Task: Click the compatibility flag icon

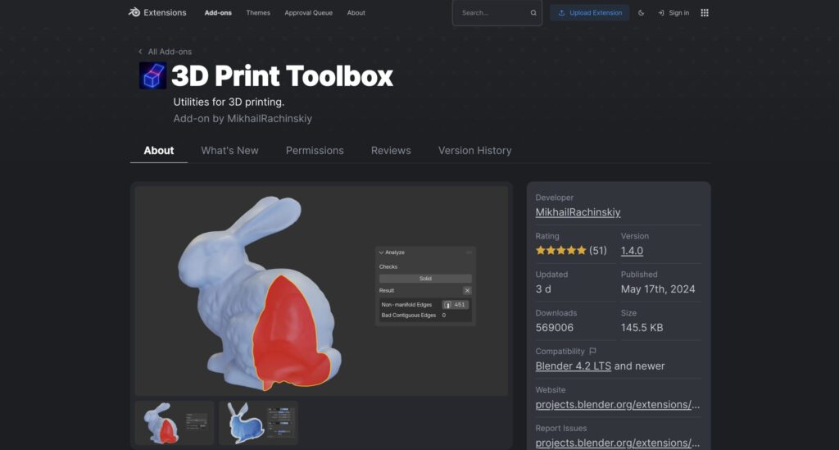Action: [x=593, y=352]
